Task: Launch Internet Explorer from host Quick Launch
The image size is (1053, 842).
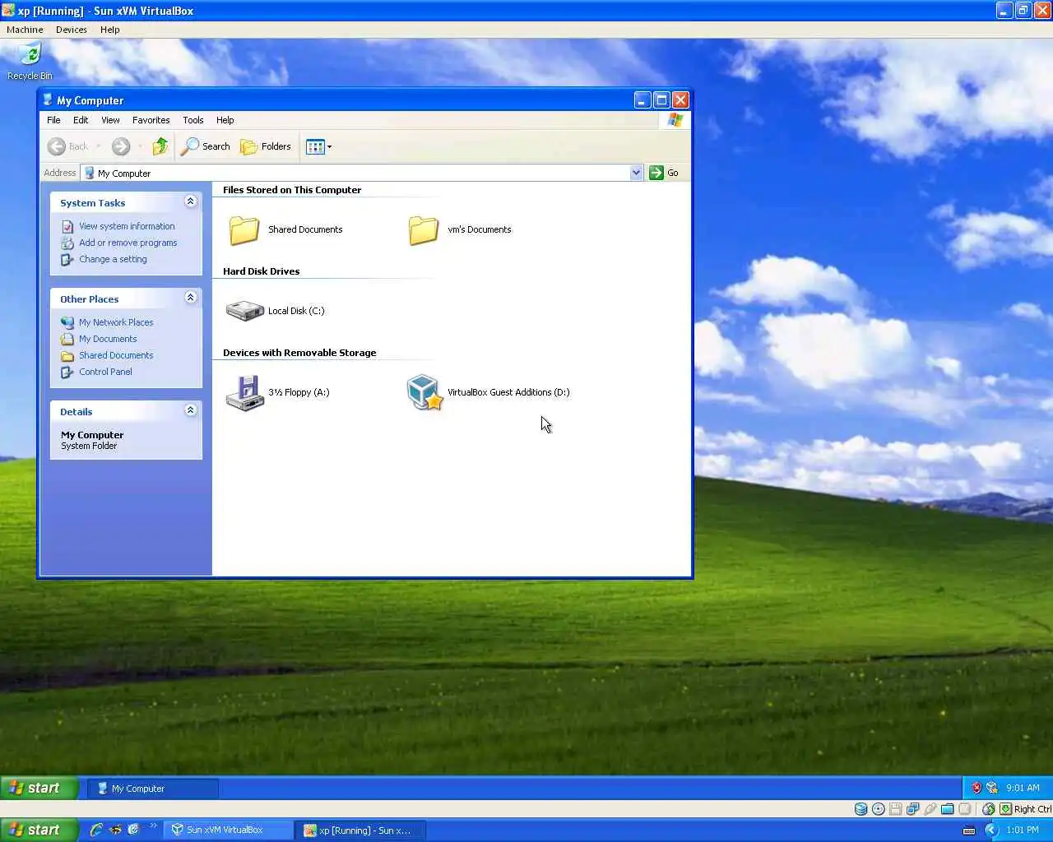Action: (96, 830)
